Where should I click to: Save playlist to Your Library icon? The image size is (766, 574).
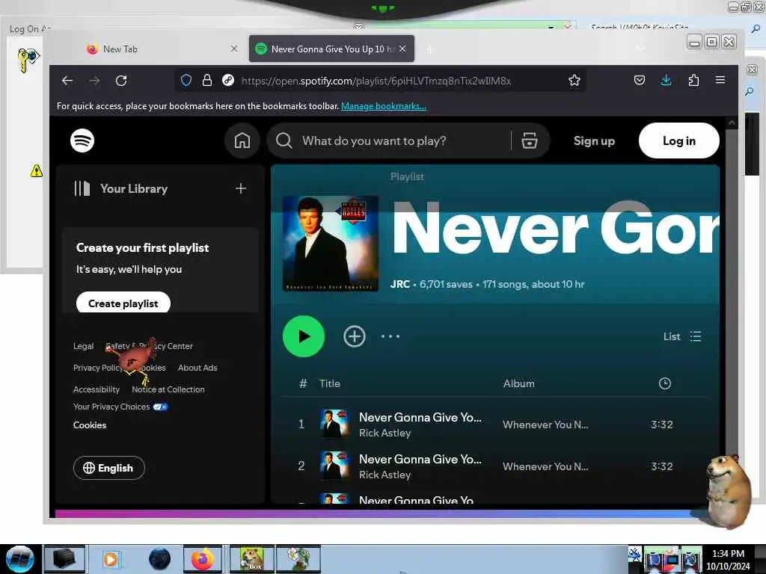pyautogui.click(x=354, y=336)
